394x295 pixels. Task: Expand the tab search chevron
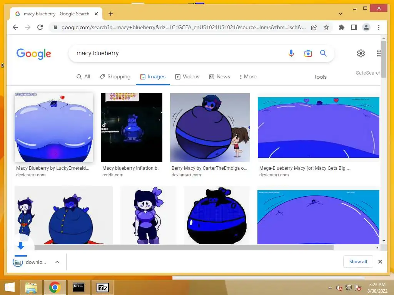pyautogui.click(x=341, y=14)
